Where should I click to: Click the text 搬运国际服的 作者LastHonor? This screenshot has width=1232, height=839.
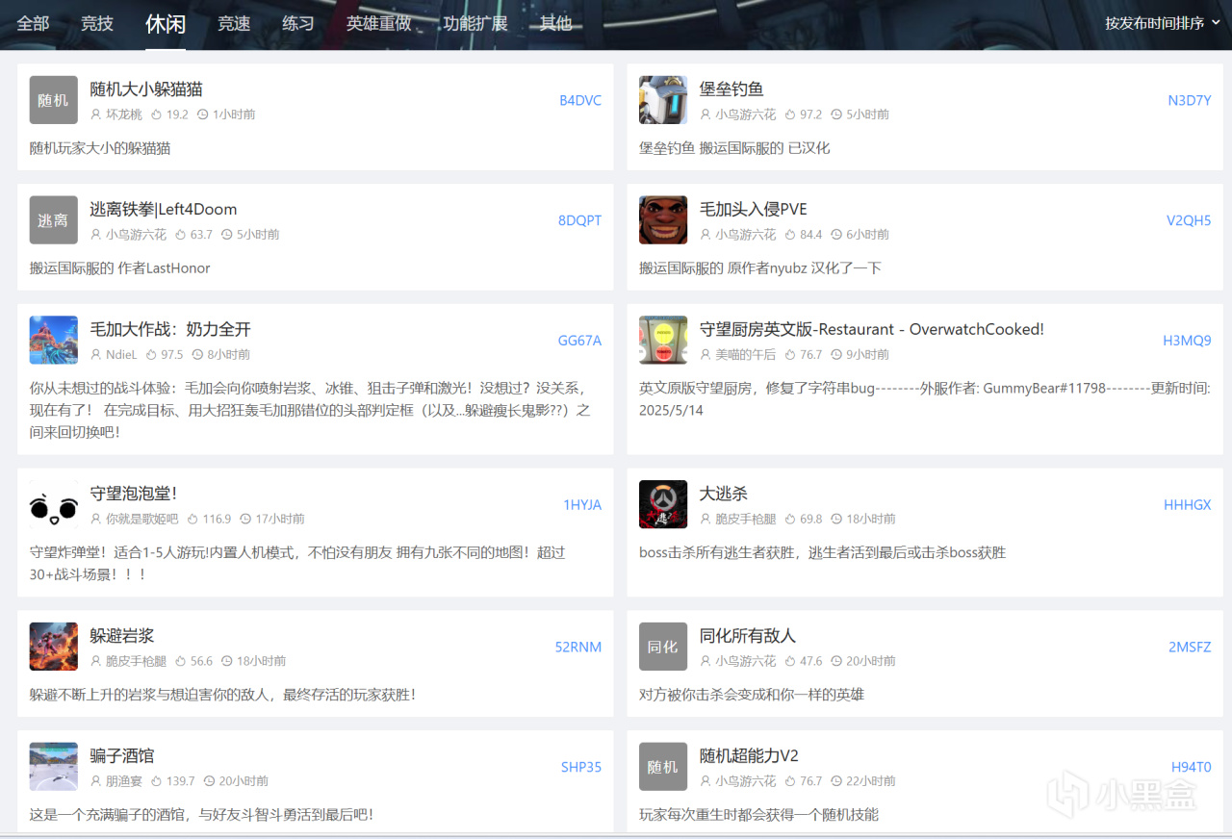(x=120, y=267)
